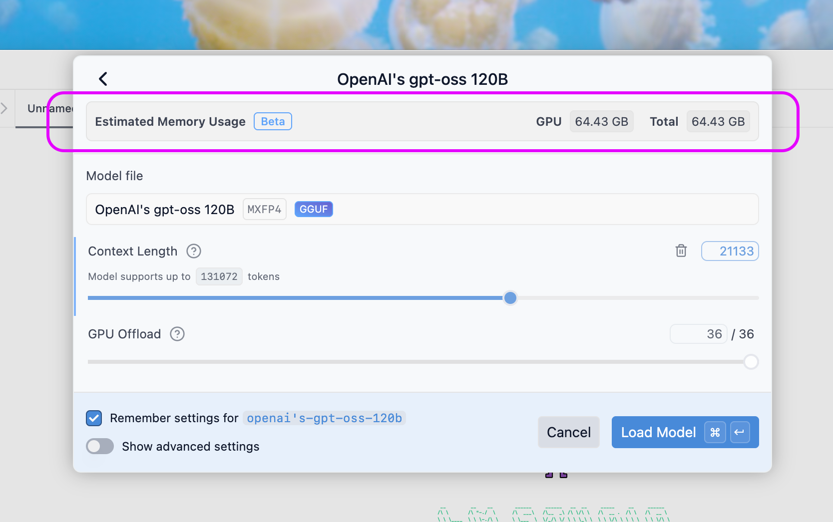Click the GPU Offload slider handle
This screenshot has height=522, width=833.
[751, 362]
